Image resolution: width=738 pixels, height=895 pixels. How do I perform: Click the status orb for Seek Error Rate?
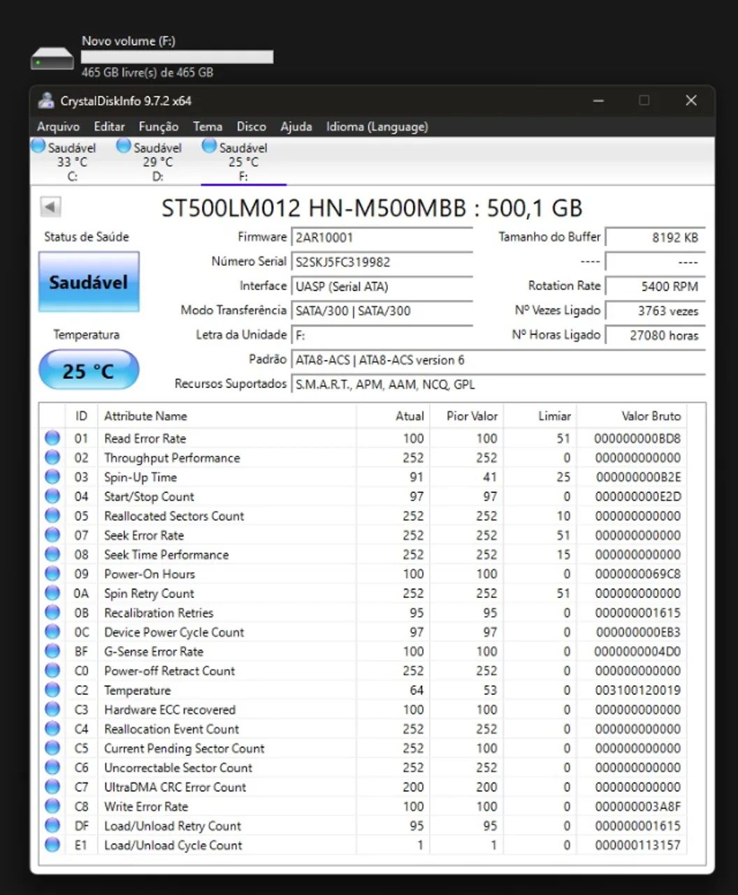52,535
